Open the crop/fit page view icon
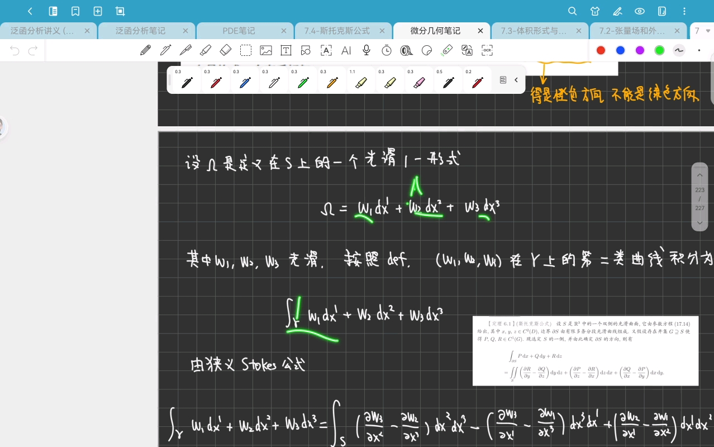714x447 pixels. point(120,11)
